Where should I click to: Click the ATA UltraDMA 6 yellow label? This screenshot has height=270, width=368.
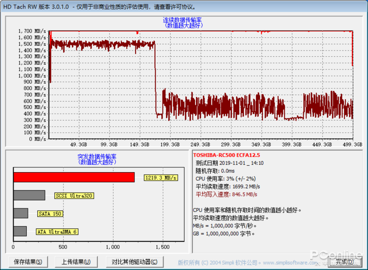(57, 232)
